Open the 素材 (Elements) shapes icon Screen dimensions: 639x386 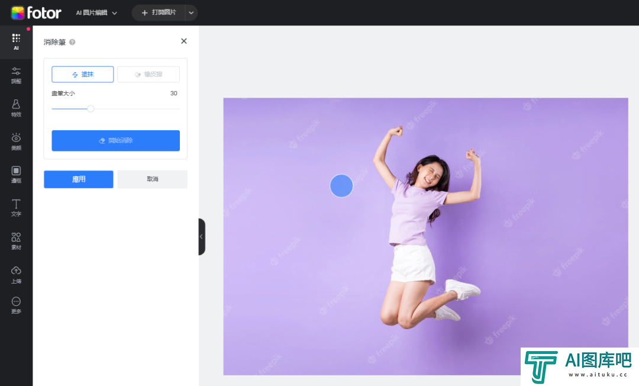[x=16, y=240]
